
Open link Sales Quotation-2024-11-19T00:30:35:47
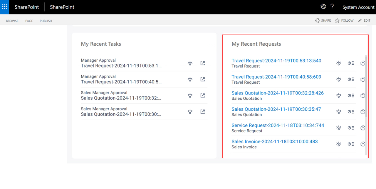276,109
